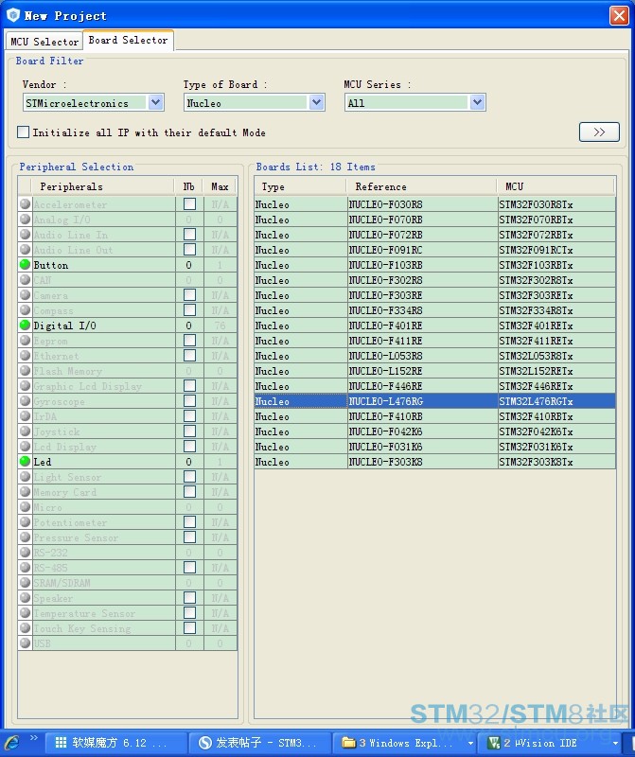Image resolution: width=635 pixels, height=757 pixels.
Task: Click the New Project window shield icon
Action: click(x=13, y=15)
